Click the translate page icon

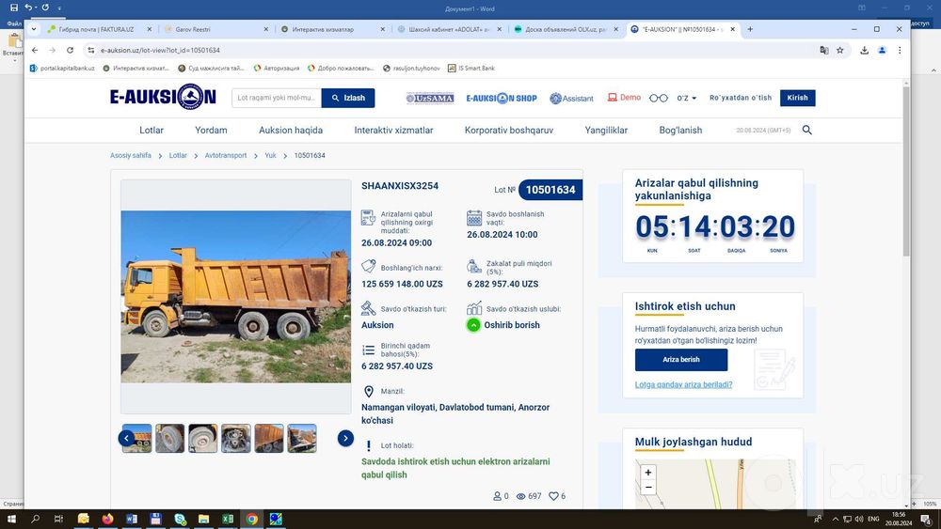coord(824,51)
